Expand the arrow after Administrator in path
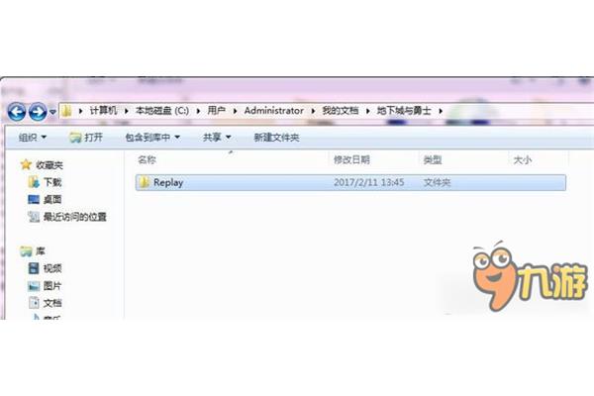 (x=313, y=111)
